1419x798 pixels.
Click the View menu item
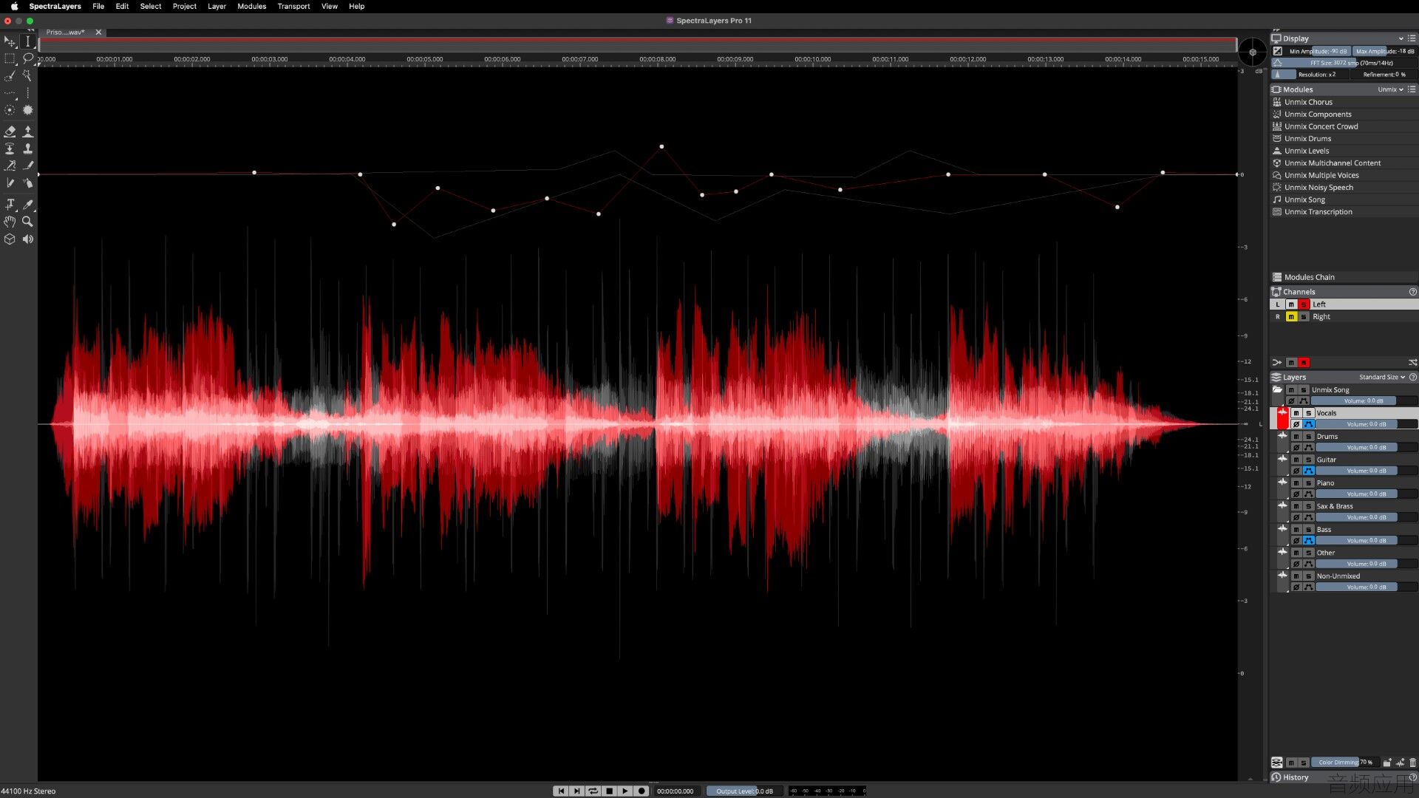coord(330,6)
